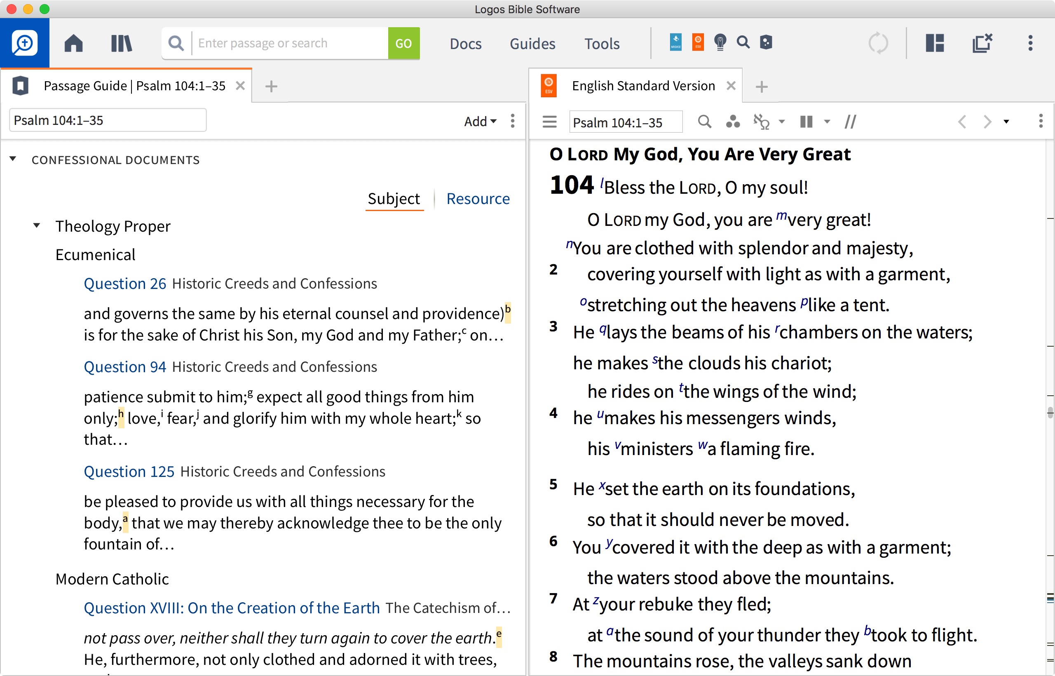
Task: Open the main application kebab menu
Action: (1030, 43)
